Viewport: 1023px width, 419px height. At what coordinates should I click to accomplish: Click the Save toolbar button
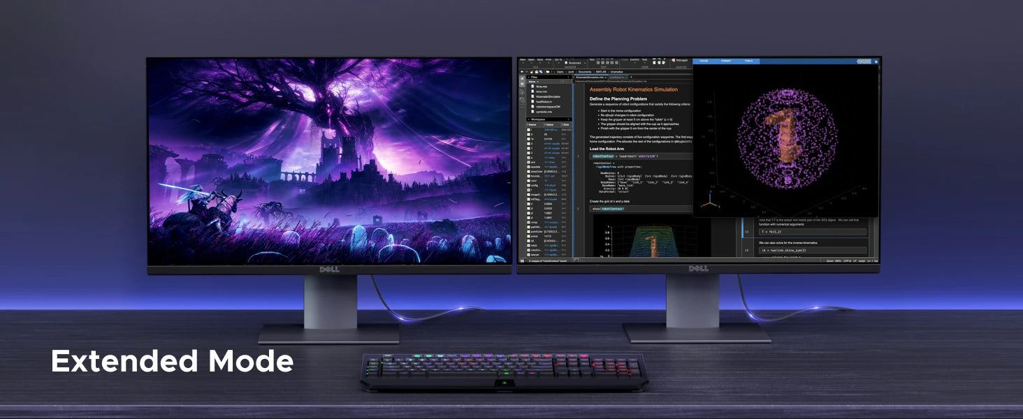coord(540,61)
